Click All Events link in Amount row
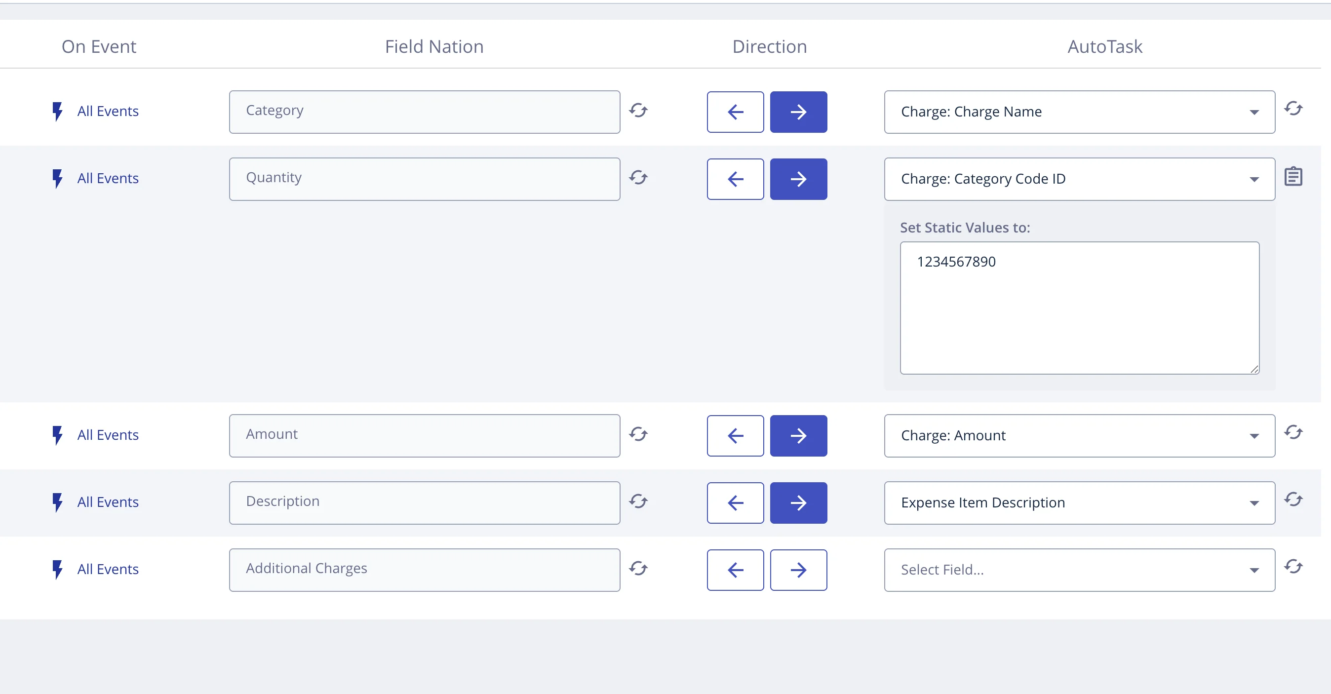Viewport: 1331px width, 694px height. click(x=108, y=435)
